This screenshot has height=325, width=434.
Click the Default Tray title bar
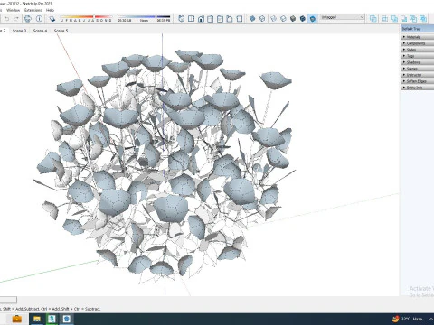418,29
